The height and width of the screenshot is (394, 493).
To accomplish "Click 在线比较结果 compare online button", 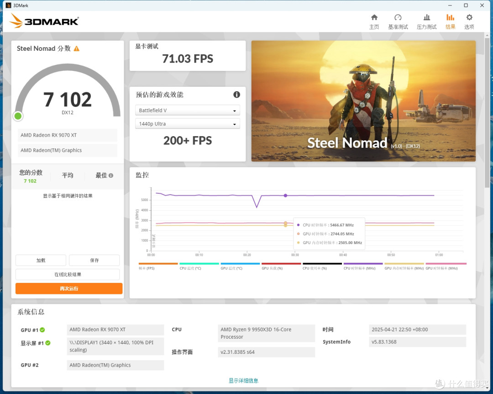I will point(68,274).
